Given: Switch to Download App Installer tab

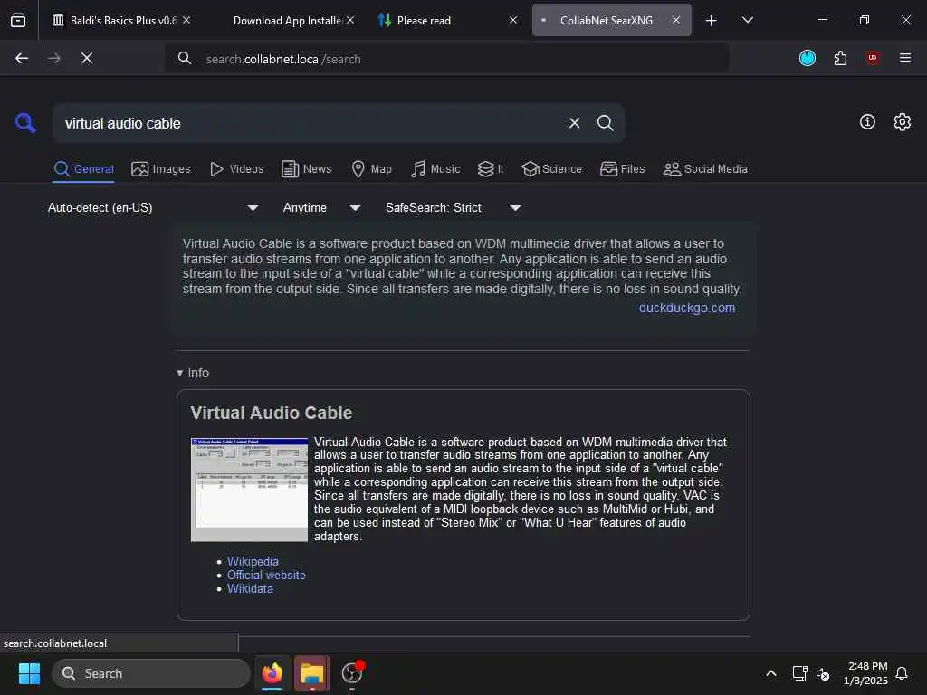Looking at the screenshot, I should tap(287, 20).
